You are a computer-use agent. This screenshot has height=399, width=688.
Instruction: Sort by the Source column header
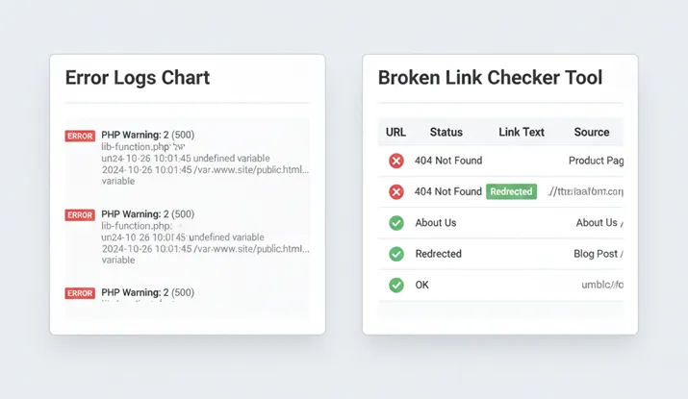(591, 132)
